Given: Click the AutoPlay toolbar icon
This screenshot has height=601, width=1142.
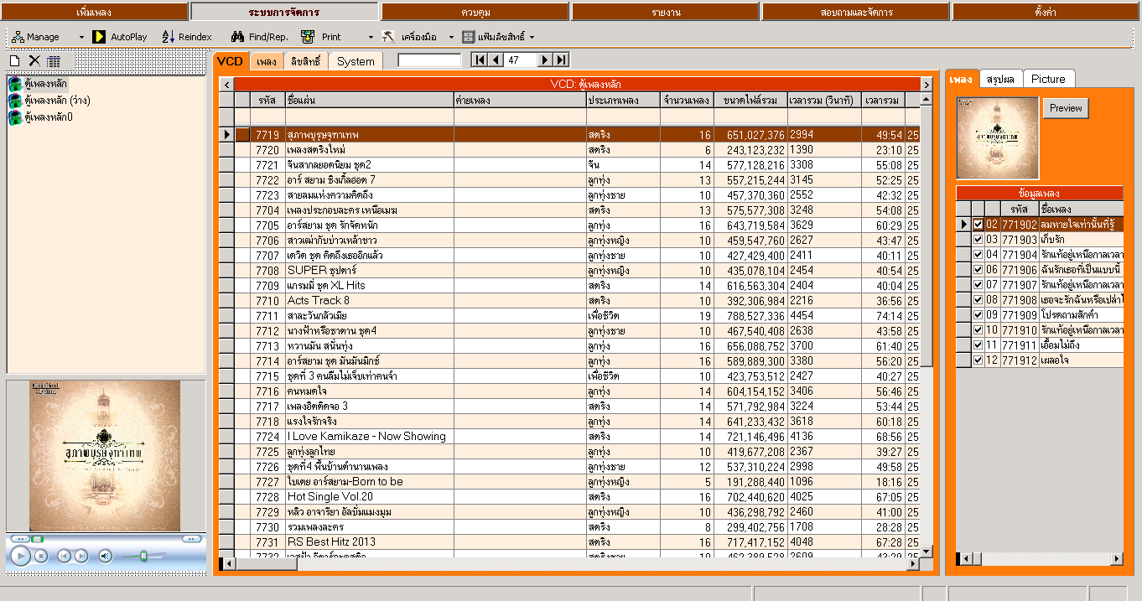Looking at the screenshot, I should (x=99, y=37).
